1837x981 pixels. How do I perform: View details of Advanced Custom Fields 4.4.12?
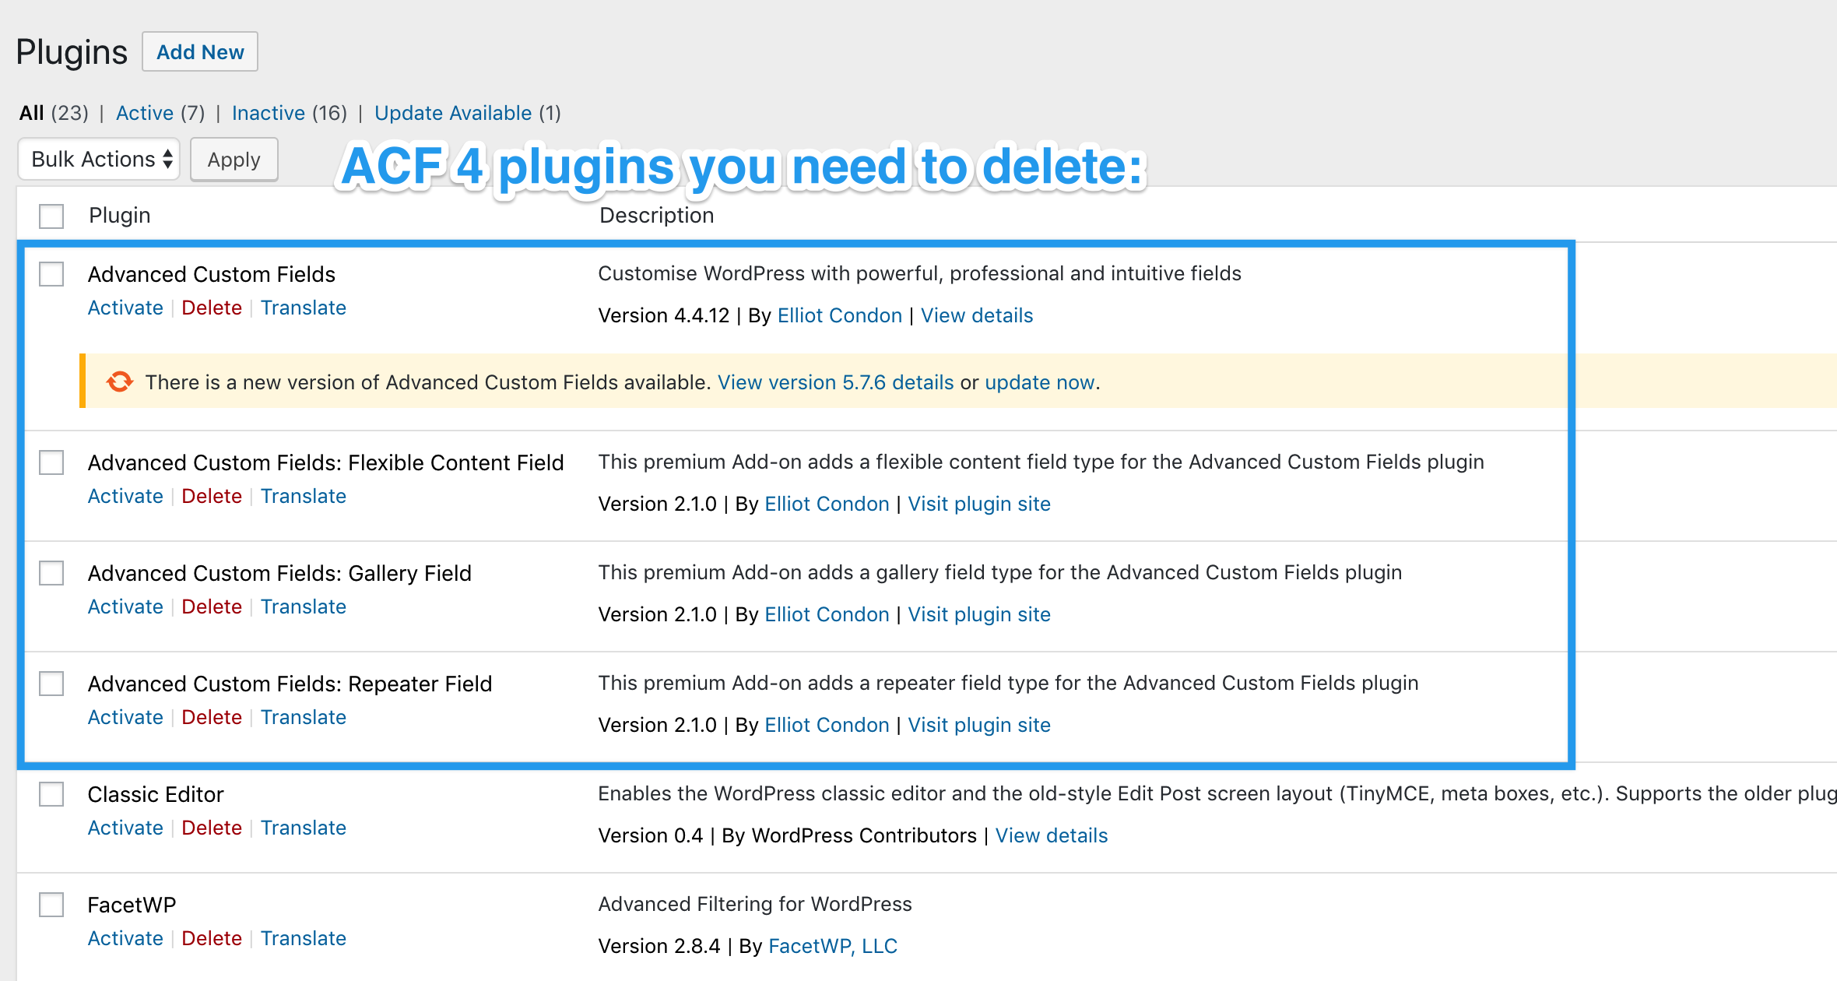coord(977,315)
